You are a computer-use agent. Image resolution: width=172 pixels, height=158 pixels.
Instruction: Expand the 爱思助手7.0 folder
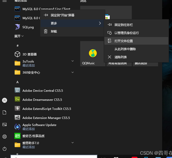(x=73, y=143)
